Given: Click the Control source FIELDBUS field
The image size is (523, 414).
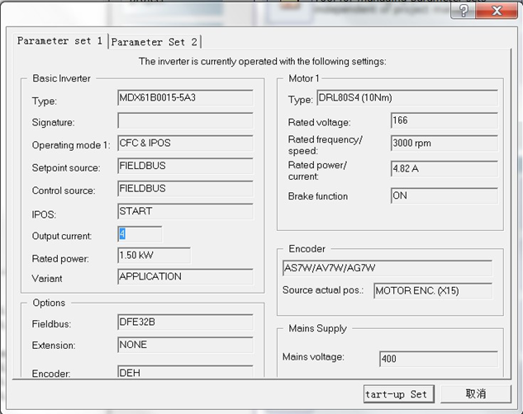Looking at the screenshot, I should (184, 189).
